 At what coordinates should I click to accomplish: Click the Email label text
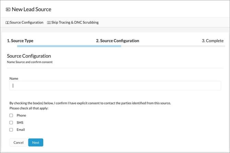[x=21, y=130]
